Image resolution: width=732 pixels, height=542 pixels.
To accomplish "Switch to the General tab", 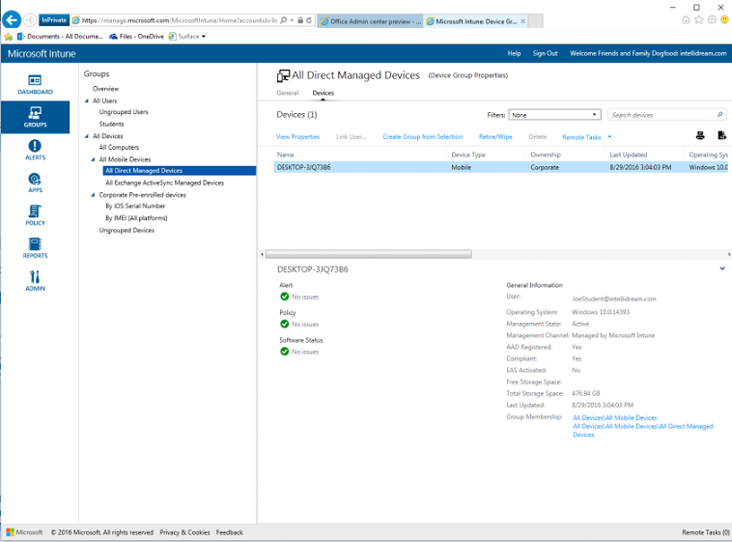I will pyautogui.click(x=287, y=93).
